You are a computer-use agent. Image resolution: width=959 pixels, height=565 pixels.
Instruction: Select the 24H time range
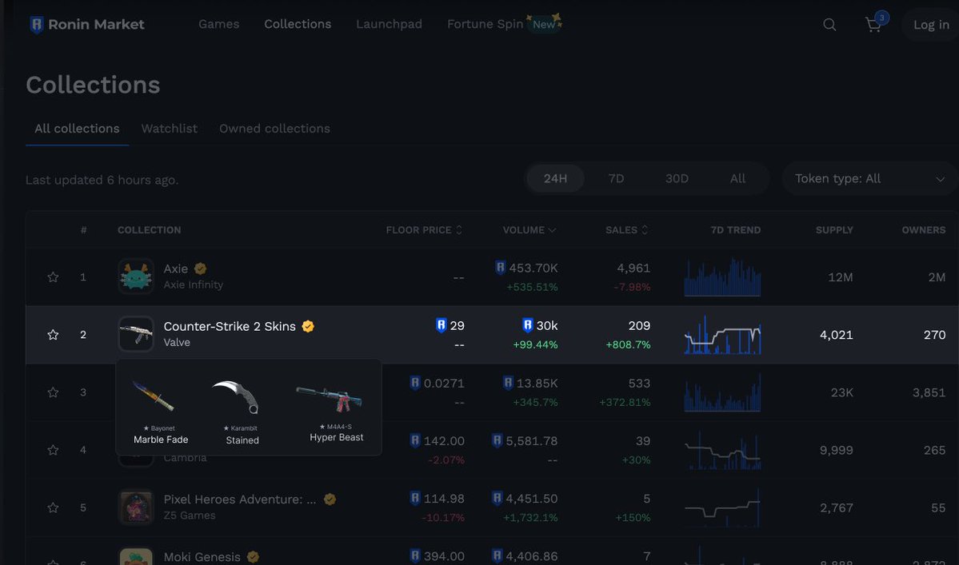click(555, 179)
